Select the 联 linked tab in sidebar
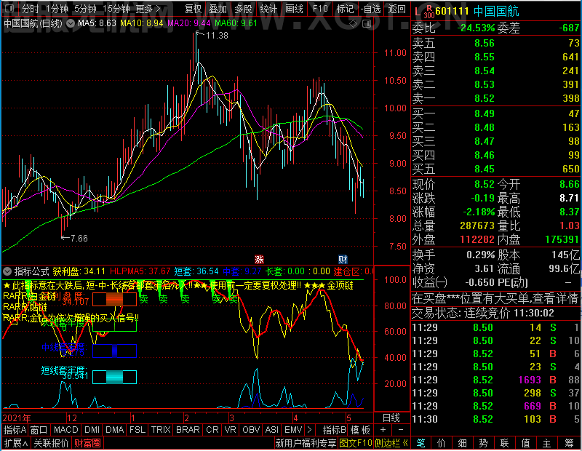This screenshot has height=451, width=582. 504,443
